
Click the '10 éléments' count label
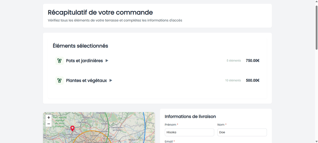point(233,80)
